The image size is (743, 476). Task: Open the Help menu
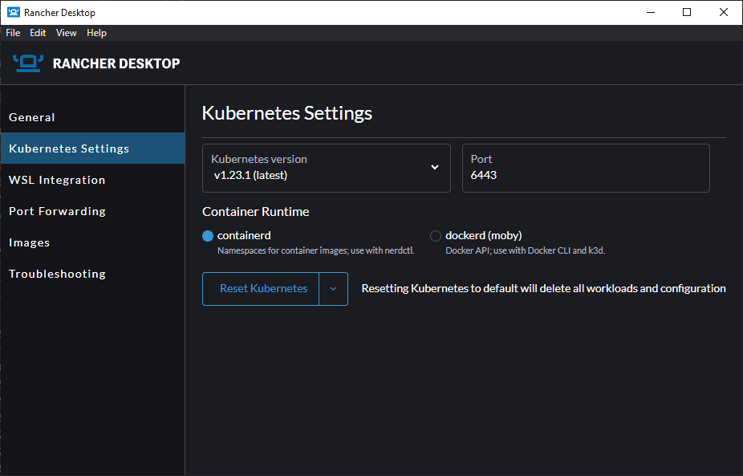tap(96, 33)
